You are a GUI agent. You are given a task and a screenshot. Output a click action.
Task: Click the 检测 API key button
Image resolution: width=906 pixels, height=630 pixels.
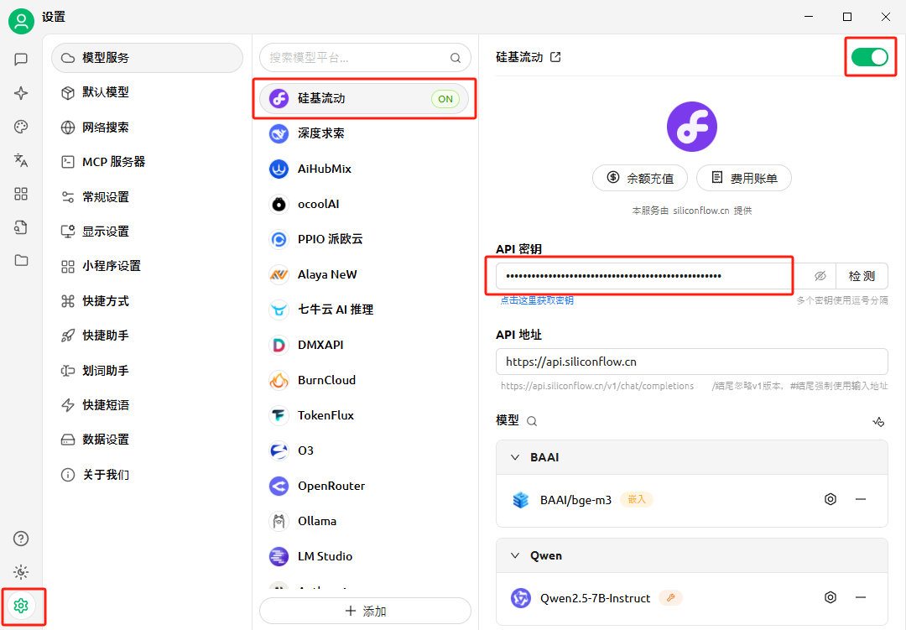click(862, 276)
